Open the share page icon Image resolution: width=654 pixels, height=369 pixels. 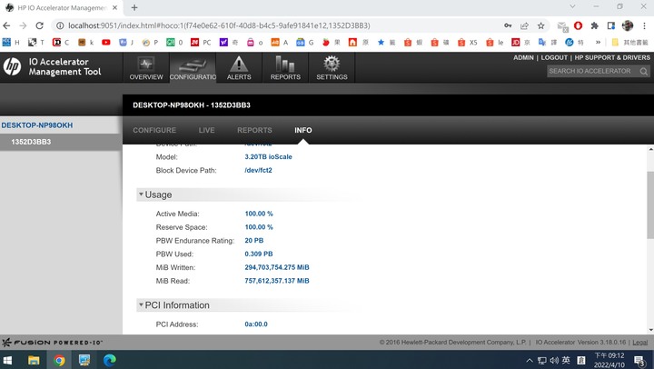524,25
